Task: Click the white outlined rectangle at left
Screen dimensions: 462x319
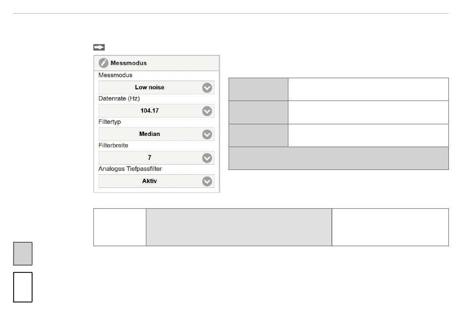Action: tap(23, 287)
